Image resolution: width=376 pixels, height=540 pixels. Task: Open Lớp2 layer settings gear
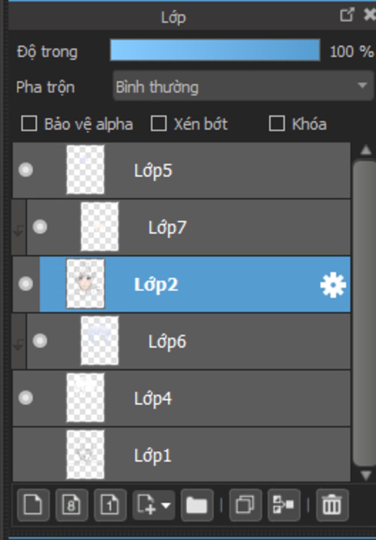[333, 285]
